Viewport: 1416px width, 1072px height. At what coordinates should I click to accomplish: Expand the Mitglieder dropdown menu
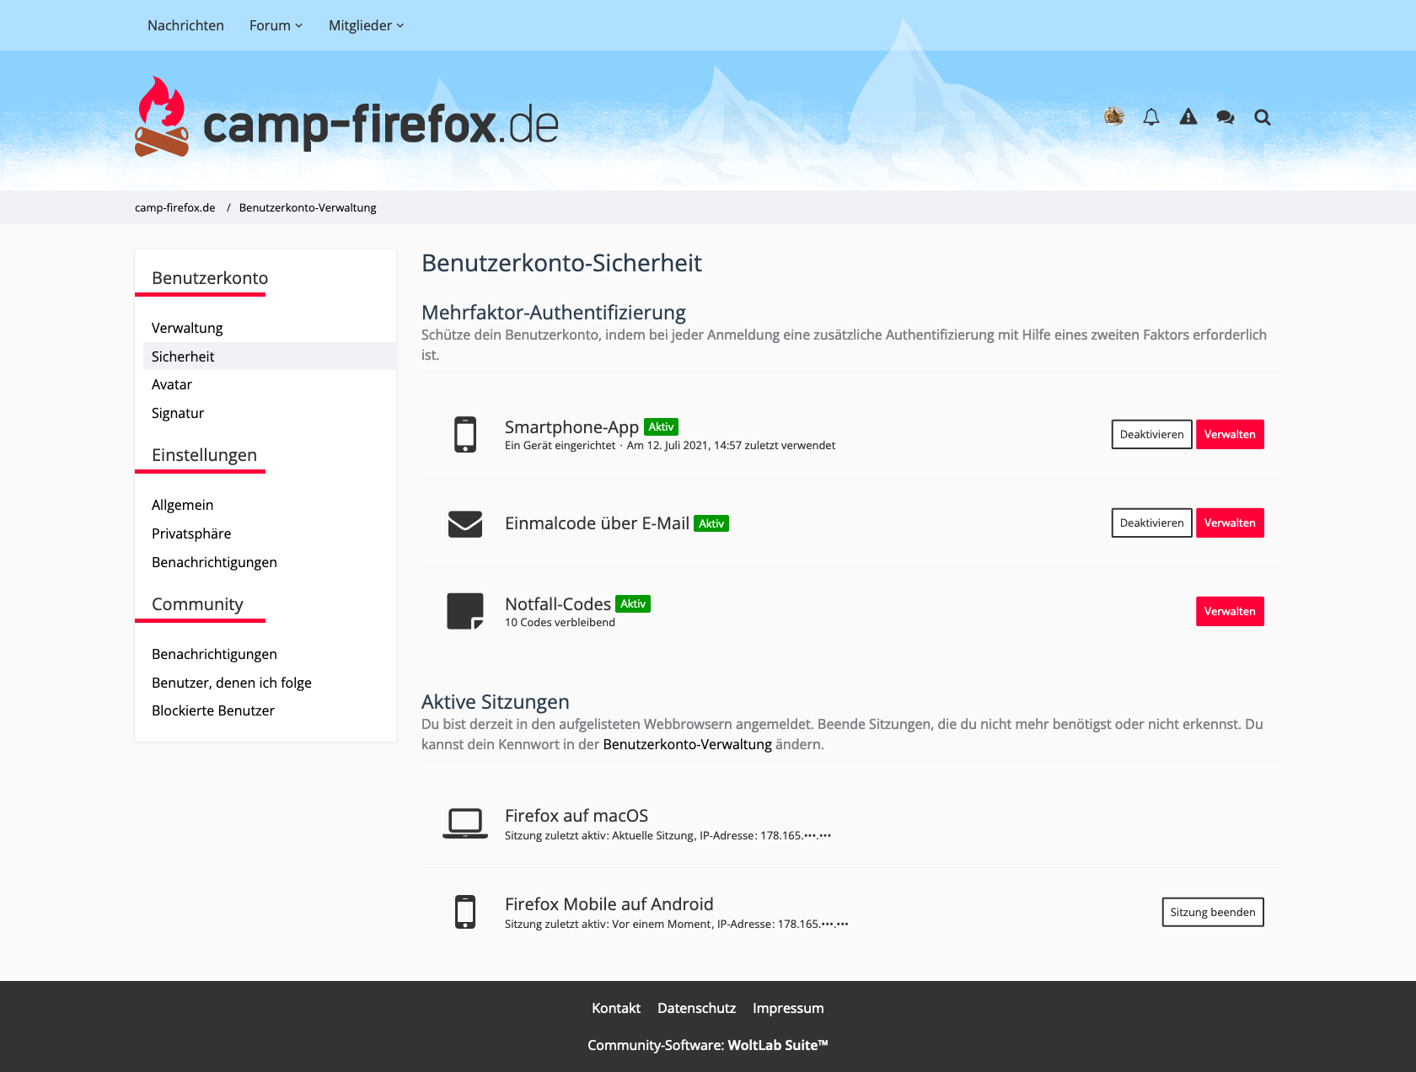(366, 25)
